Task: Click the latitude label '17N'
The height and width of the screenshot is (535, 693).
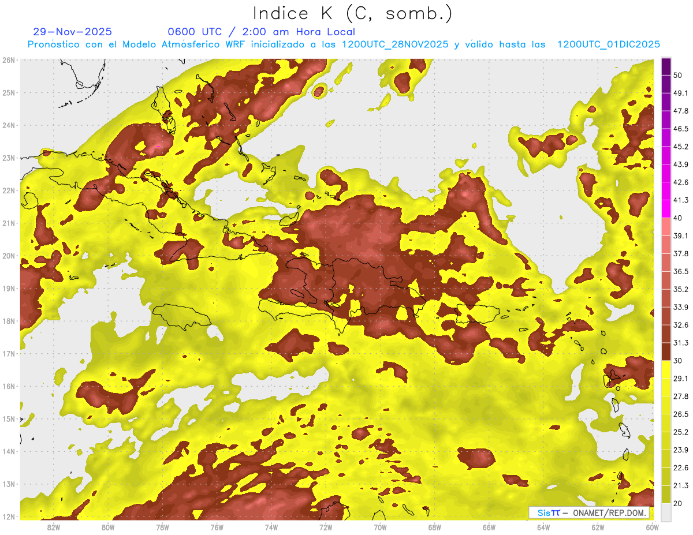Action: (x=9, y=353)
